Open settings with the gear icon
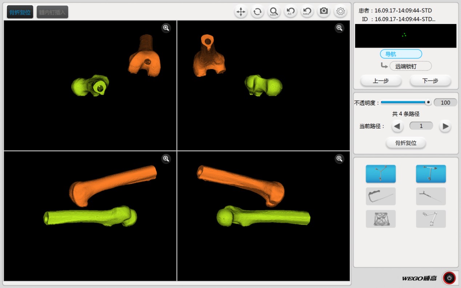Screen dimensions: 461x288 340,12
